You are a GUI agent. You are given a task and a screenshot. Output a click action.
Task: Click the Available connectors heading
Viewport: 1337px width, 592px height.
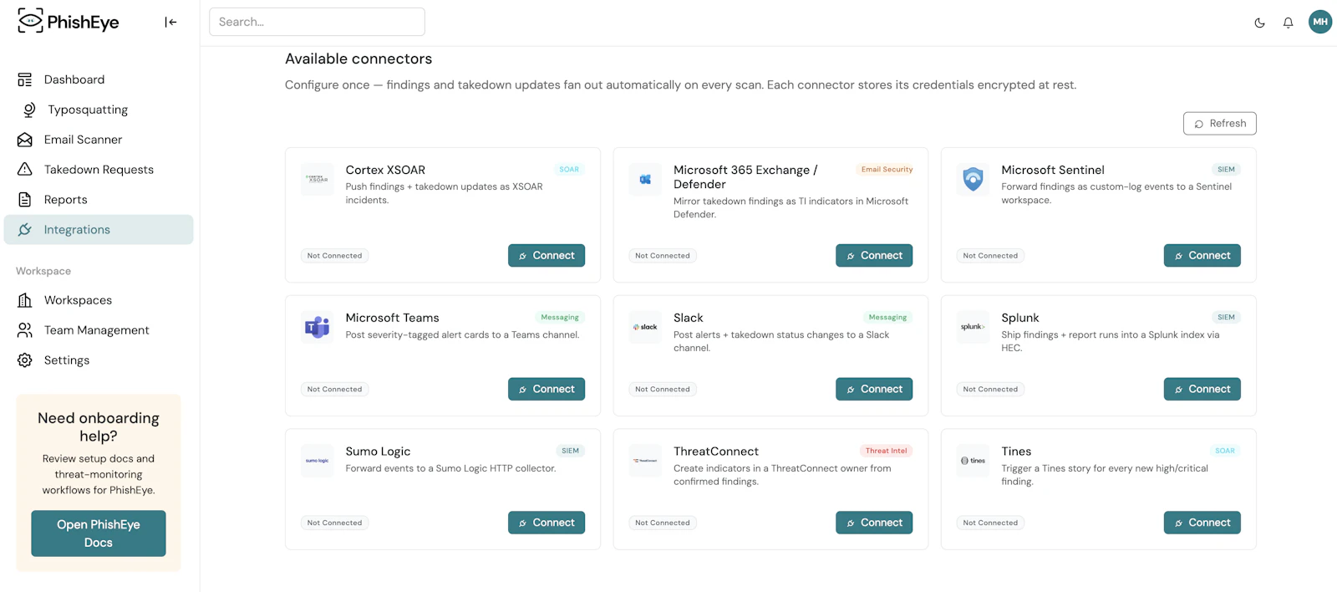(x=358, y=59)
